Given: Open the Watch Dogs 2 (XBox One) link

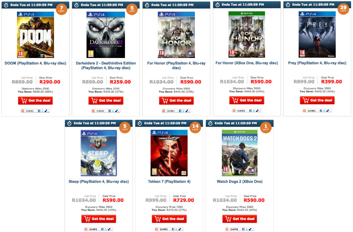Looking at the screenshot, I should 240,181.
